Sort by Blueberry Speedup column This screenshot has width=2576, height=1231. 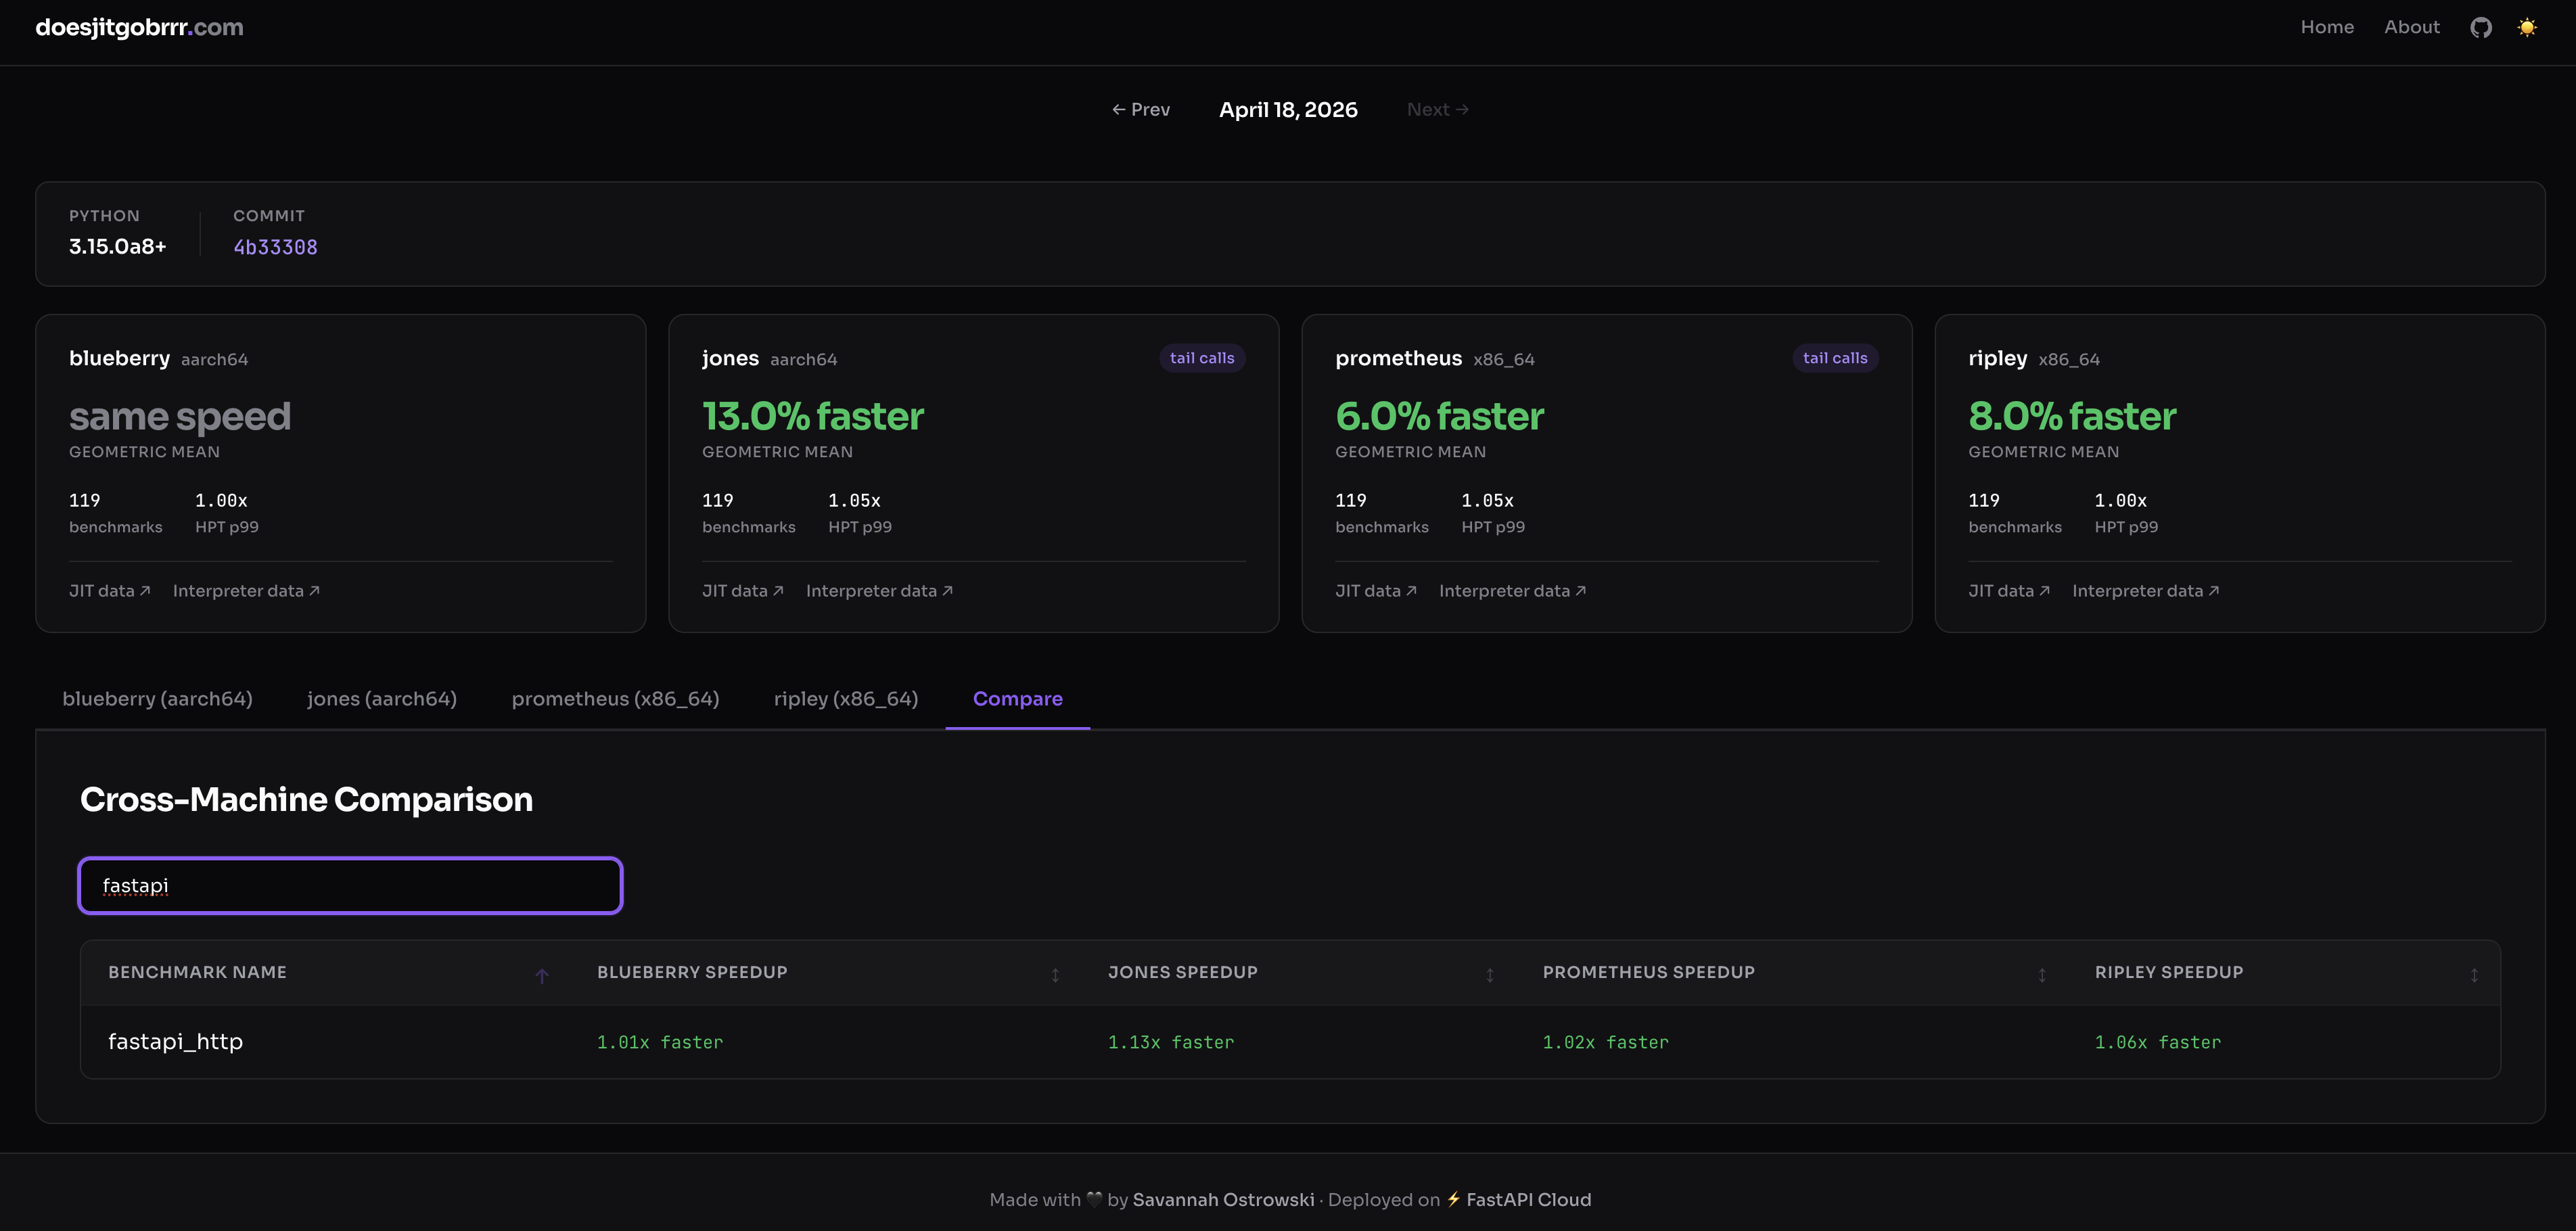tap(1055, 974)
